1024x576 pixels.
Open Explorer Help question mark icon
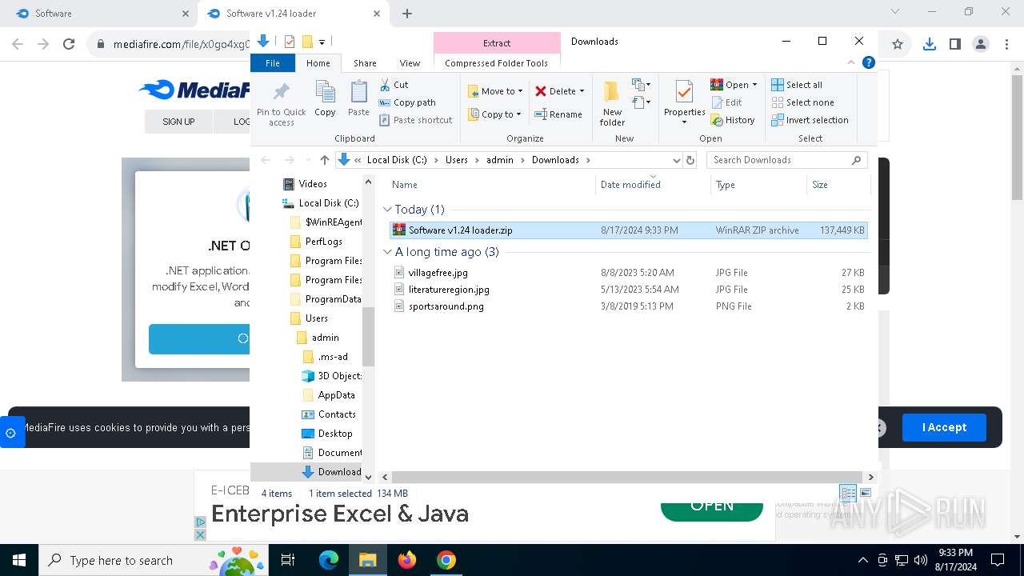[x=868, y=62]
